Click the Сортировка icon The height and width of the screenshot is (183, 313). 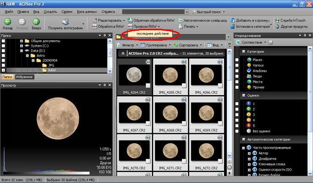(x=176, y=45)
